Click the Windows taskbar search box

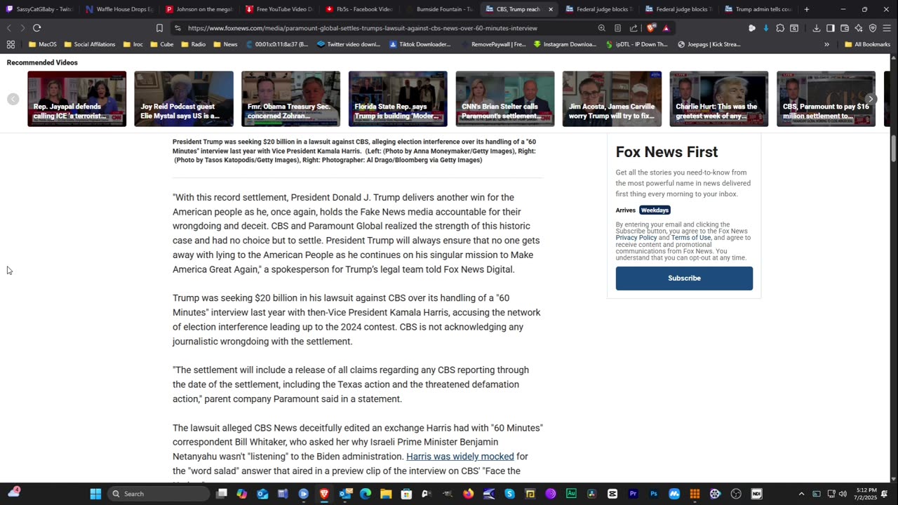click(x=159, y=494)
